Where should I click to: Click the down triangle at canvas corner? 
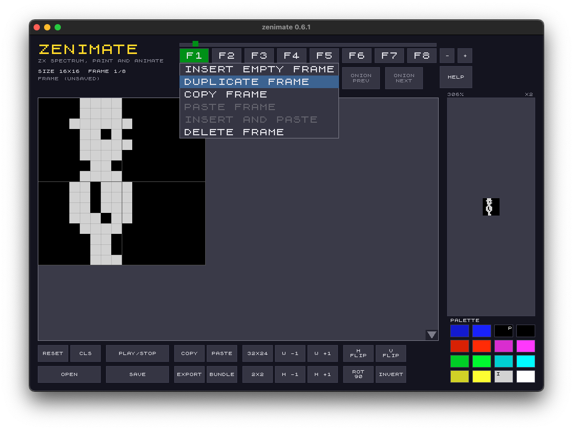pos(431,335)
